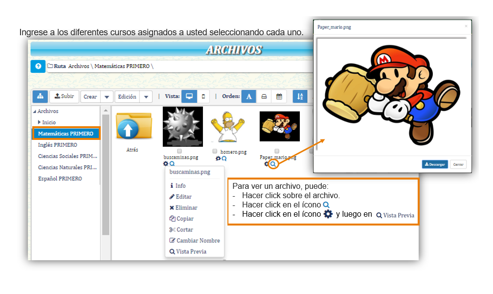Open the Crear dropdown arrow
493x294 pixels.
[x=107, y=96]
